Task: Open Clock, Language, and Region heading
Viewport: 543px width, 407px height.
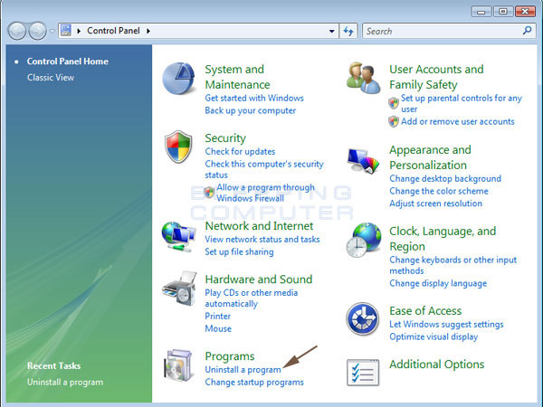Action: (443, 239)
